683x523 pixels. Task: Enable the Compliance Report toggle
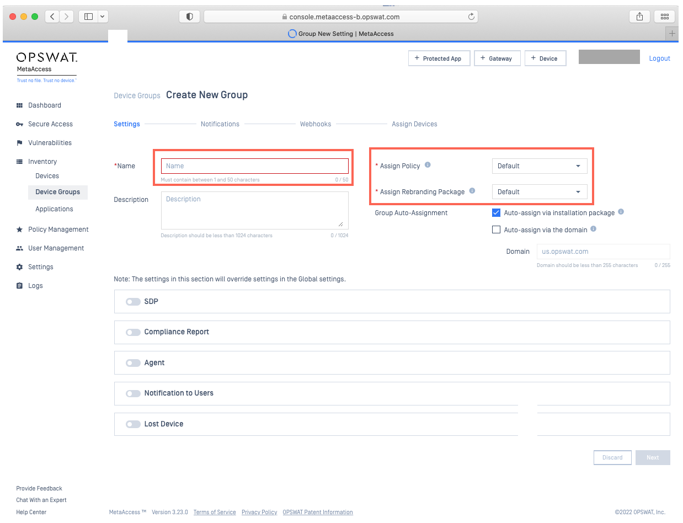[133, 332]
